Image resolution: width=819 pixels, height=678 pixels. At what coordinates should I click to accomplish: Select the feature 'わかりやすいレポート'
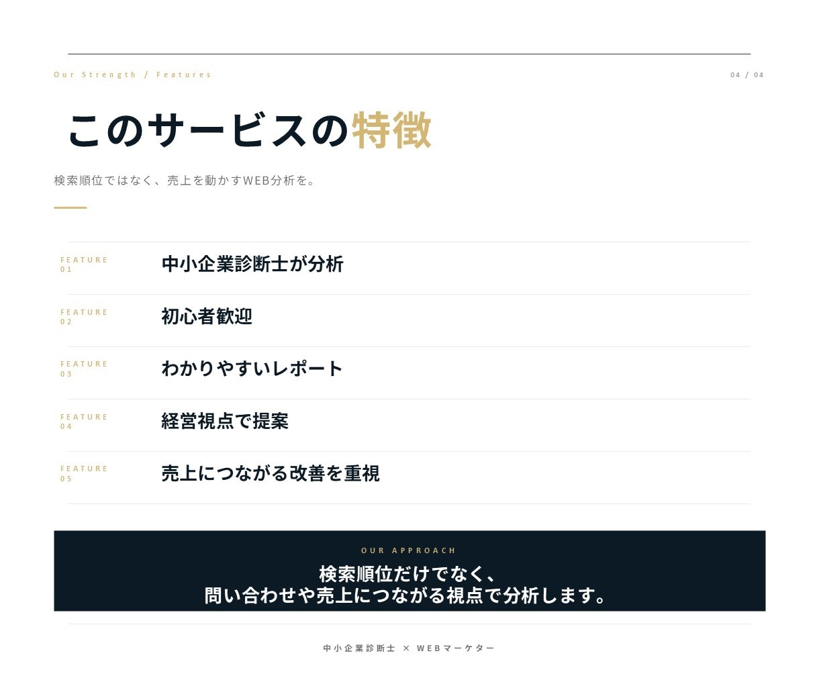coord(252,369)
